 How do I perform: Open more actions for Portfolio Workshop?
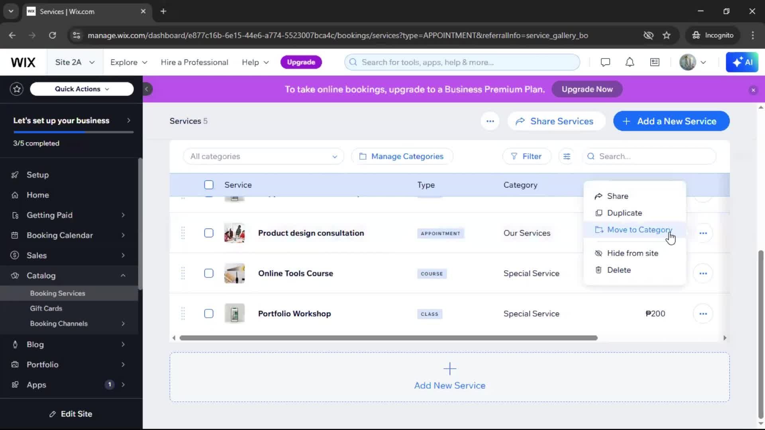click(x=703, y=314)
